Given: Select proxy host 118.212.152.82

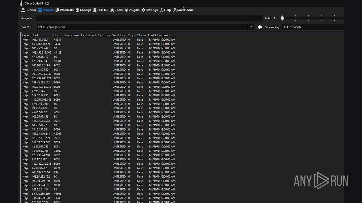Looking at the screenshot, I should point(41,121).
